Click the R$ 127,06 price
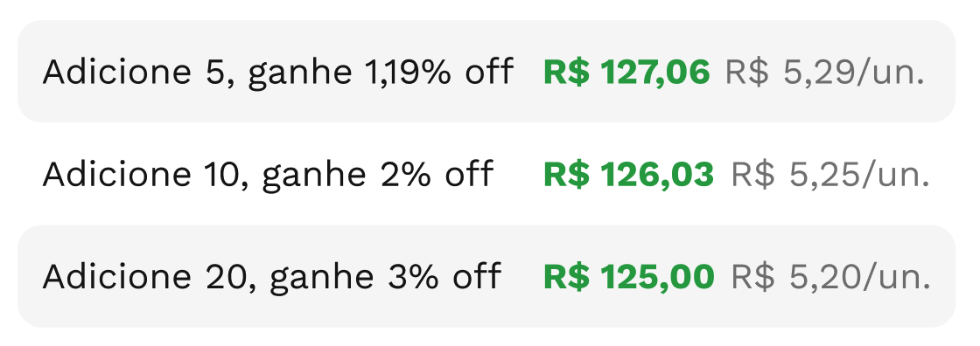The width and height of the screenshot is (980, 346). pos(626,73)
